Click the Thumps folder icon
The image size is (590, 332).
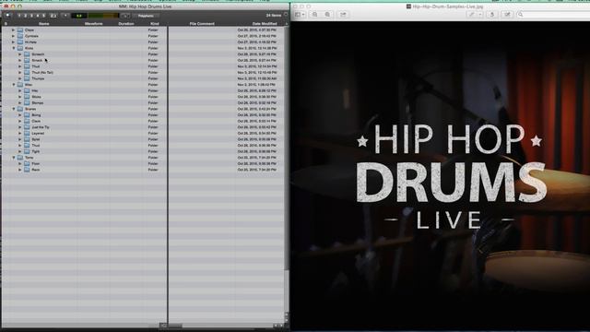27,78
